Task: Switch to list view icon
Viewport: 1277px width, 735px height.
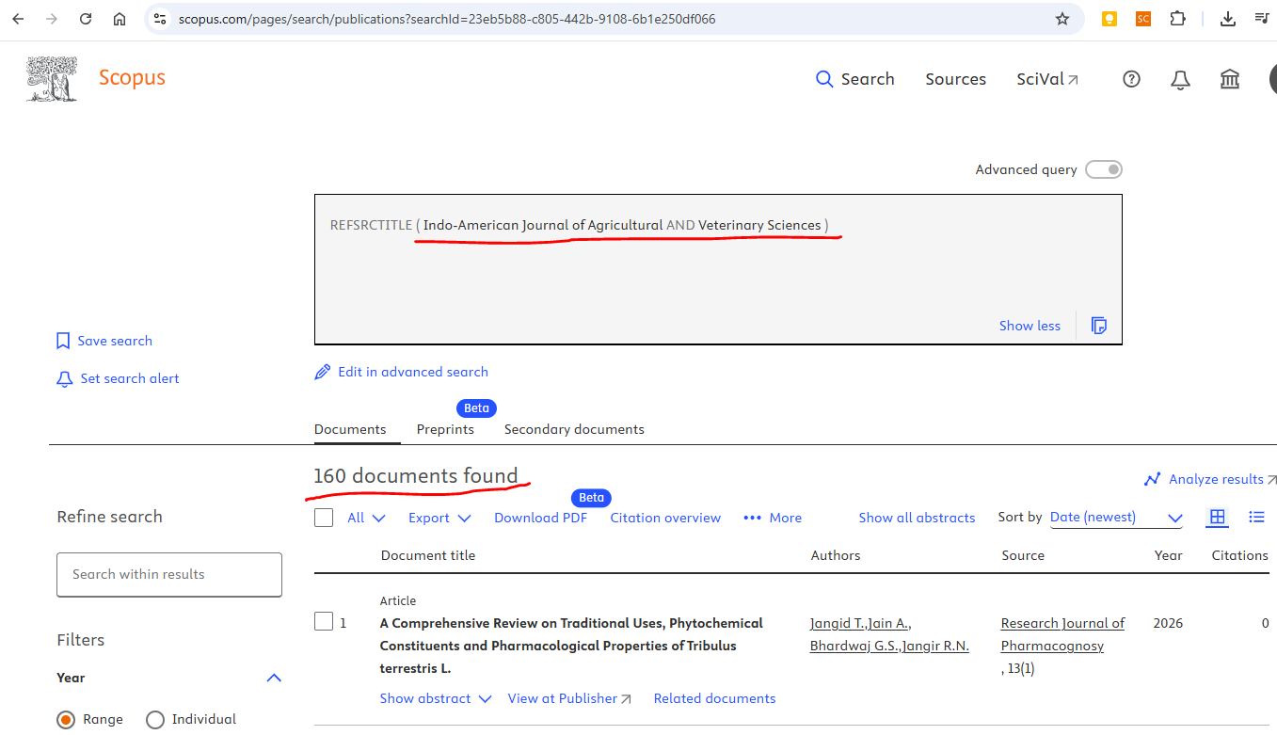Action: coord(1256,517)
